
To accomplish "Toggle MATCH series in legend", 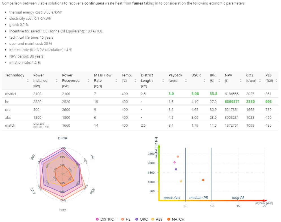I will point(176,219).
